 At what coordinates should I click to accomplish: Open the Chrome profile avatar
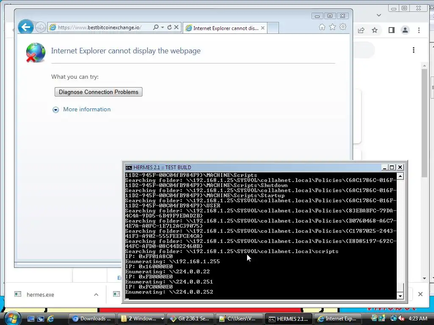(x=405, y=30)
